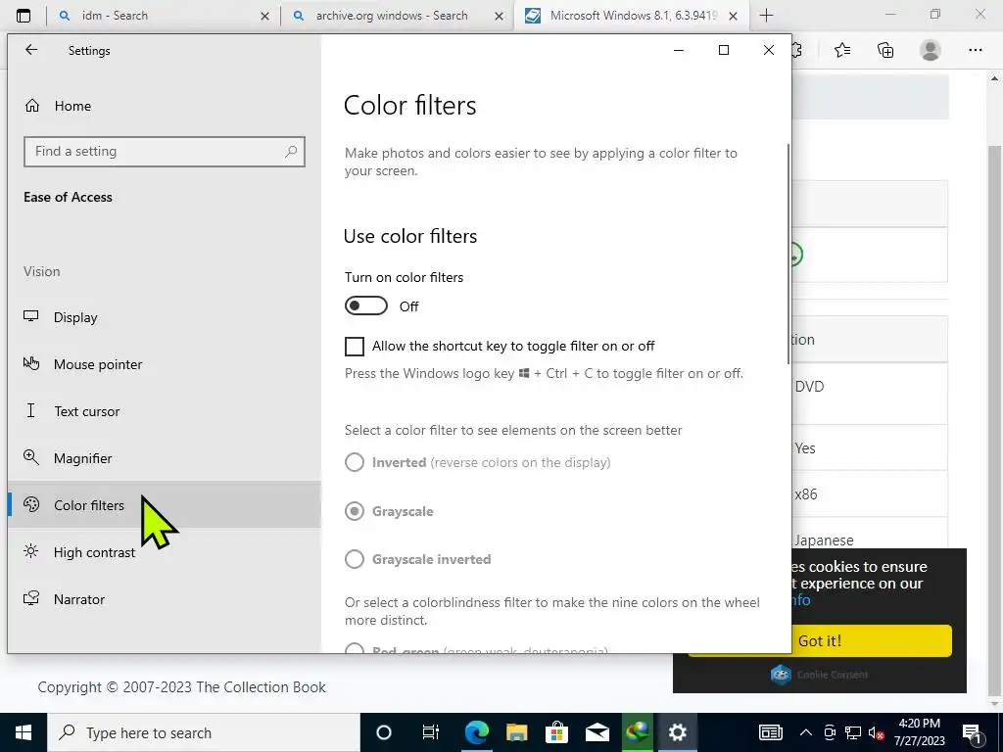Click the Settings gear on taskbar
Viewport: 1003px width, 752px height.
(x=678, y=732)
